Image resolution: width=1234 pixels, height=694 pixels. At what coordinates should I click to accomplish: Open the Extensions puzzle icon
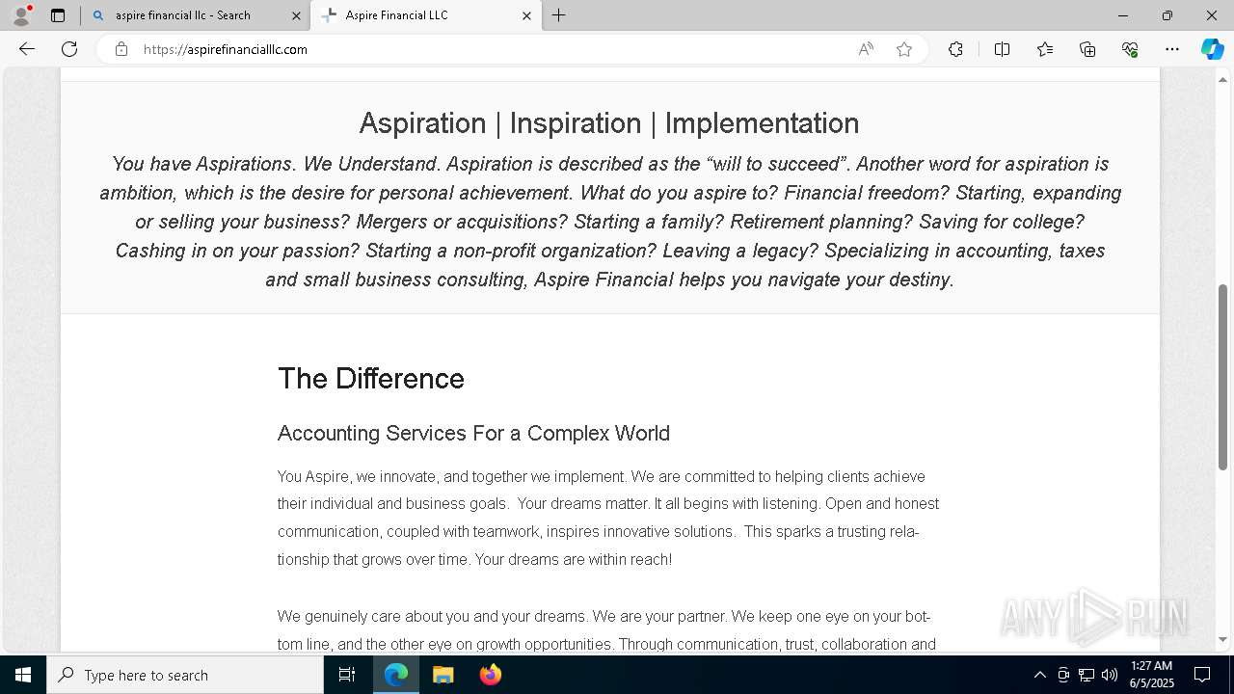[955, 49]
